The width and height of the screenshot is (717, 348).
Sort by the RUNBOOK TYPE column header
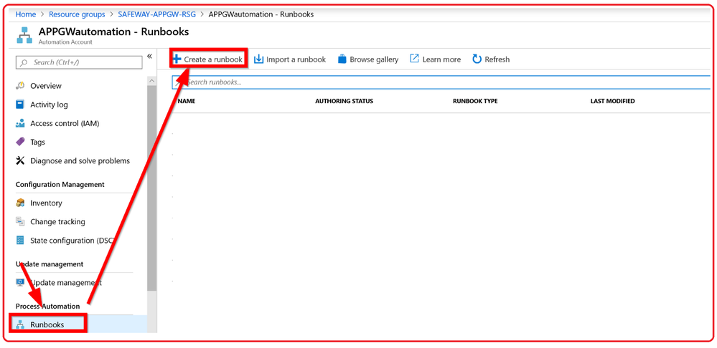[475, 101]
